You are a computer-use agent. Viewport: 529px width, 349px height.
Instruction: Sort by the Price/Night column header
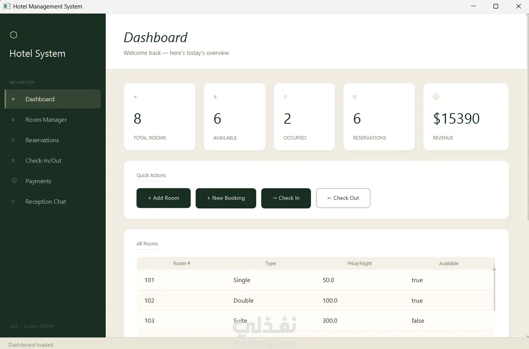click(x=360, y=263)
